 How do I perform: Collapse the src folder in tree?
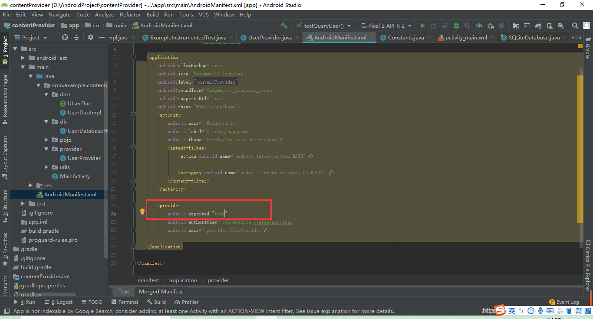point(15,49)
